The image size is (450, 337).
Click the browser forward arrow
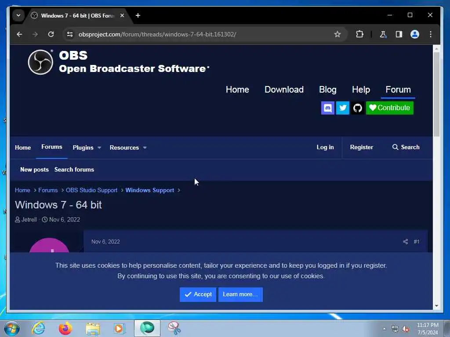pyautogui.click(x=35, y=34)
